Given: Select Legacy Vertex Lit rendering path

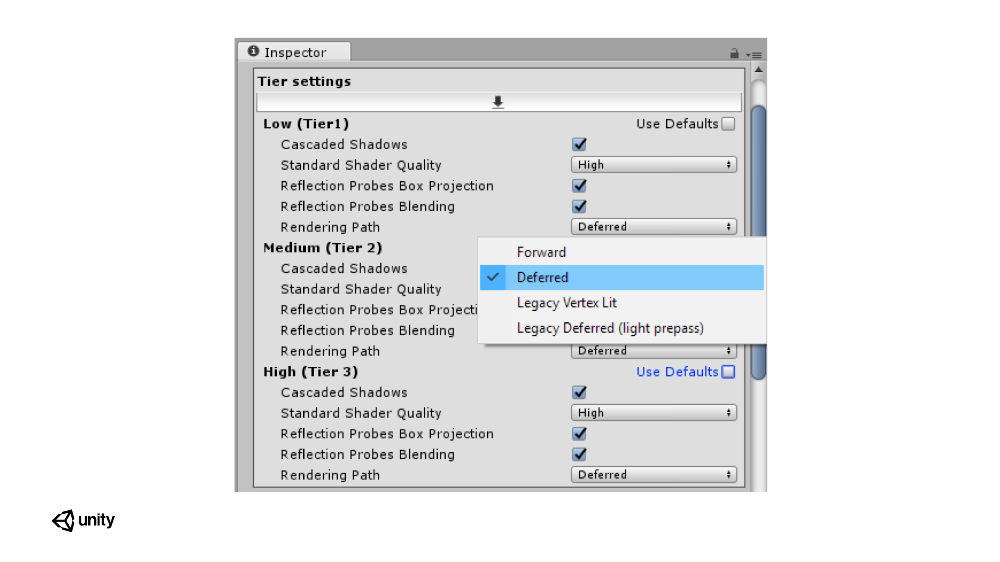Looking at the screenshot, I should click(x=566, y=302).
